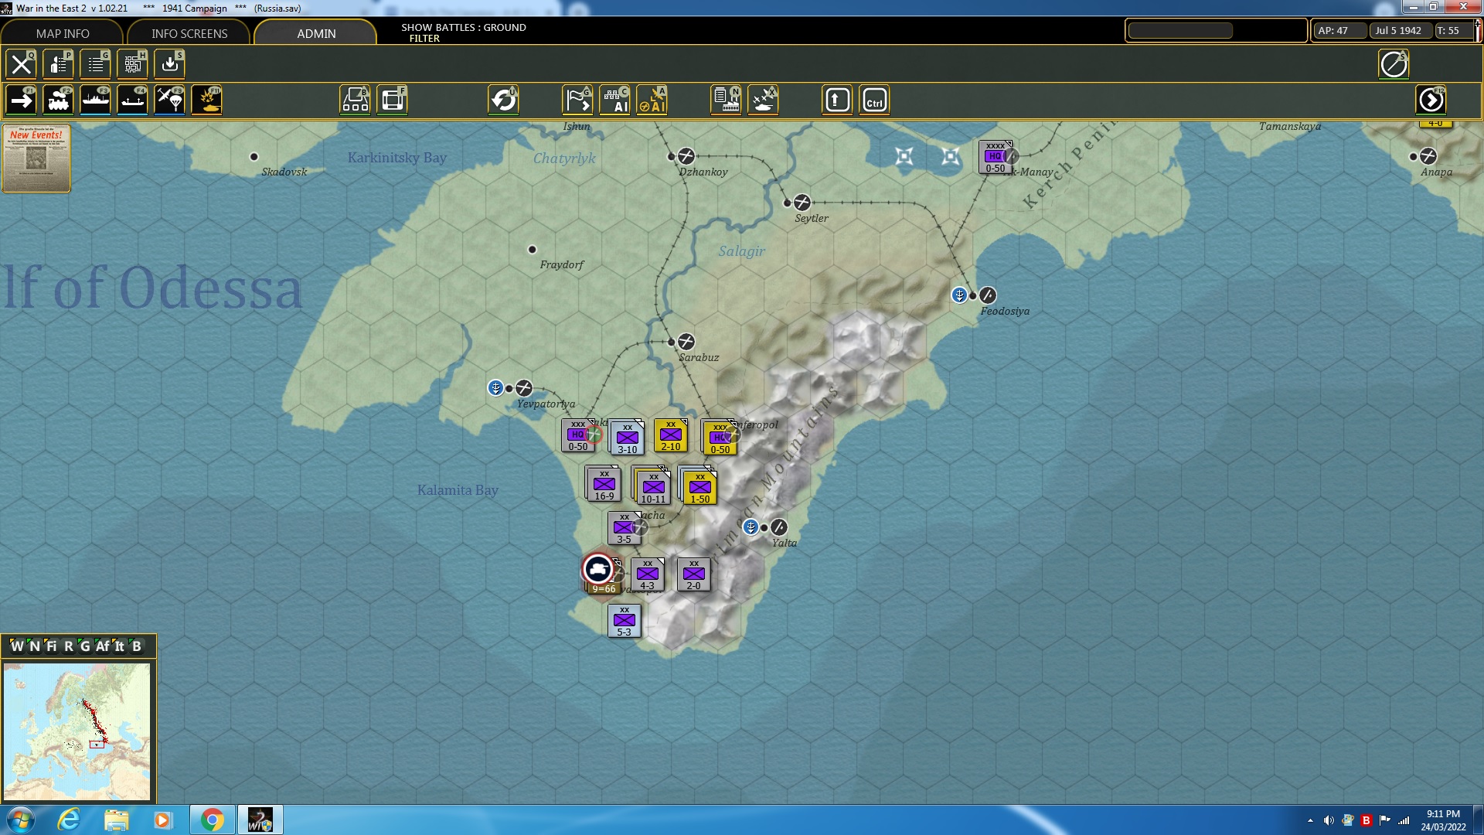Click the Yevpatoriya port anchor icon

click(x=495, y=388)
